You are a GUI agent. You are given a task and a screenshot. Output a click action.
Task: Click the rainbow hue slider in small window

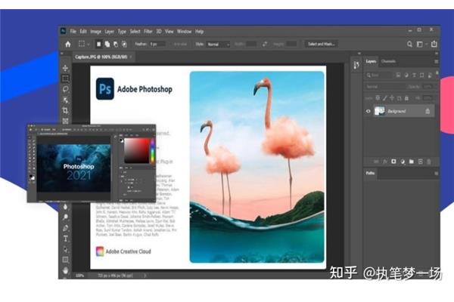pos(152,151)
